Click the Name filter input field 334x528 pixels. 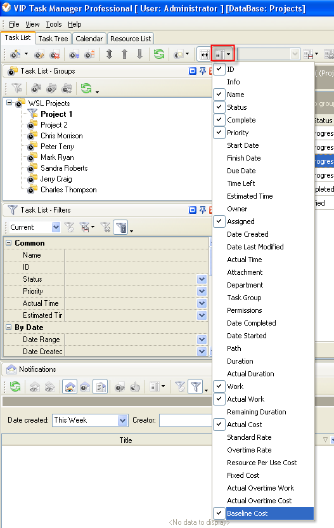coord(136,255)
